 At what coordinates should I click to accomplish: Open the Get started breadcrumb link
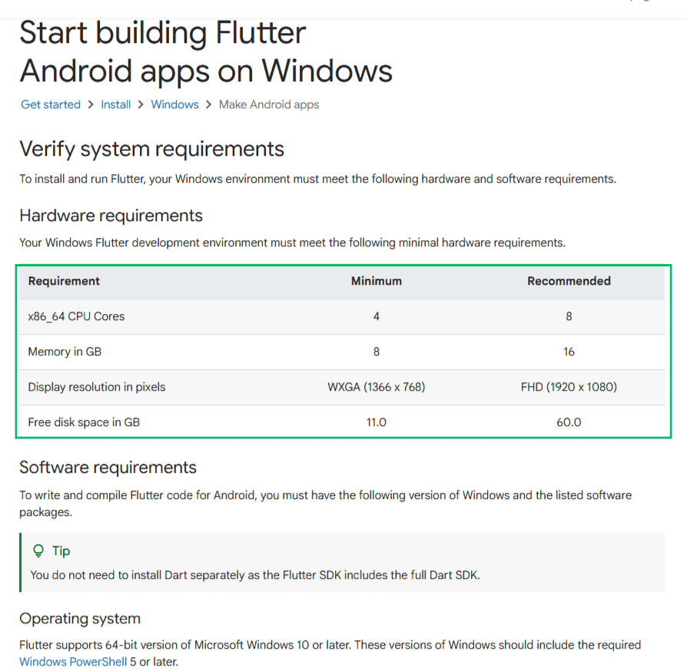pyautogui.click(x=51, y=104)
